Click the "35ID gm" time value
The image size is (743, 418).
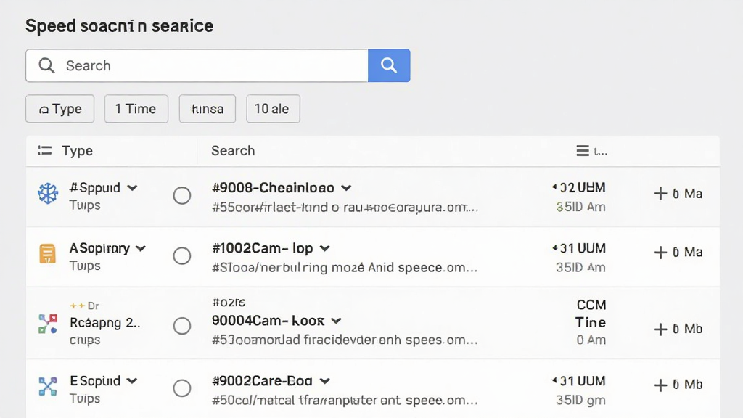pos(580,400)
